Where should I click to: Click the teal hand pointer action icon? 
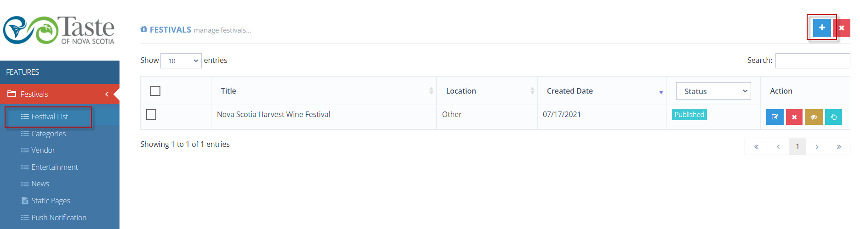833,117
